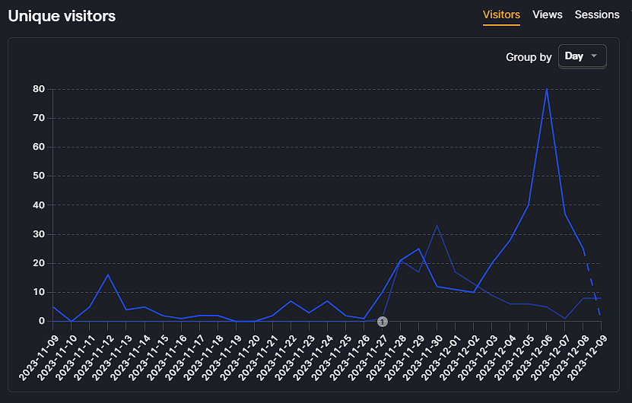Click the 2023-11-12 spike data point
This screenshot has height=403, width=632.
pyautogui.click(x=108, y=274)
